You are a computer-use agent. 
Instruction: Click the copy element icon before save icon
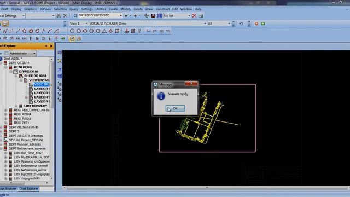(147, 16)
